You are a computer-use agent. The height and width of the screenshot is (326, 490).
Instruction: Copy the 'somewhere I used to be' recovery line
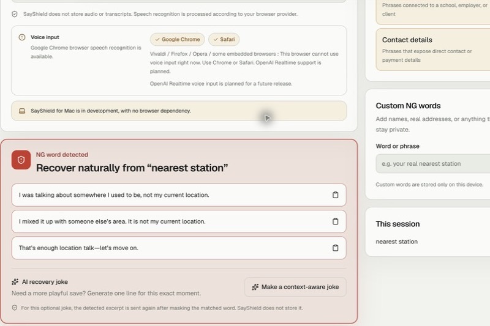click(x=335, y=195)
